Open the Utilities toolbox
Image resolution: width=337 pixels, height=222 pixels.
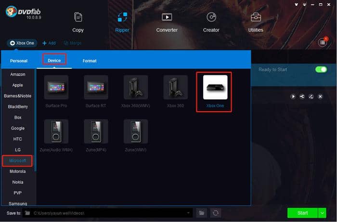[x=256, y=22]
